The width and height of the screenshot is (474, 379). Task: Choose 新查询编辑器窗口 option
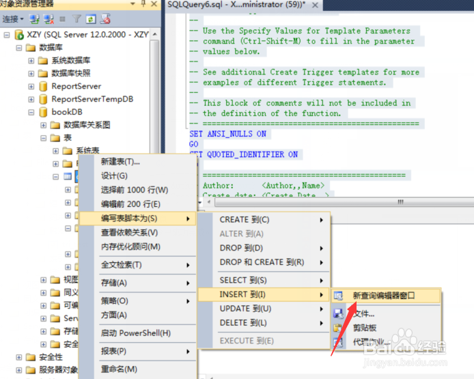(386, 296)
